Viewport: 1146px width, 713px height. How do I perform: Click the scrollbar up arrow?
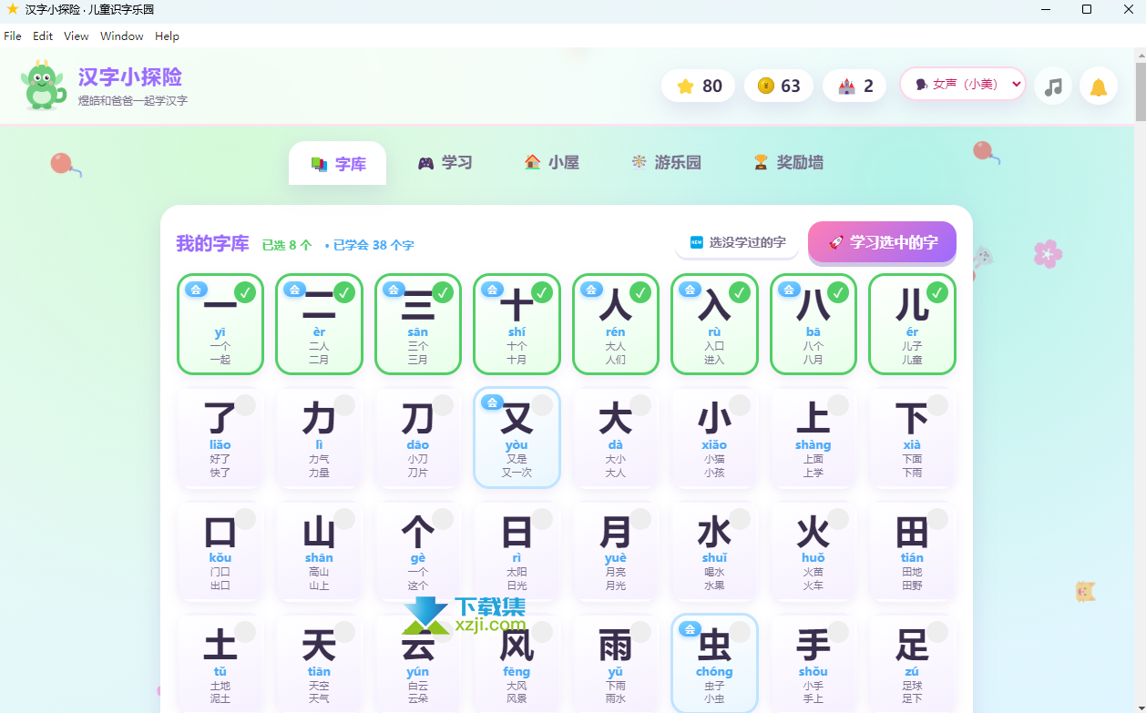click(1140, 55)
